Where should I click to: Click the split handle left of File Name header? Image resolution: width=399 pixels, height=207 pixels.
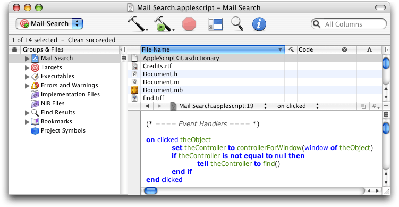click(123, 49)
